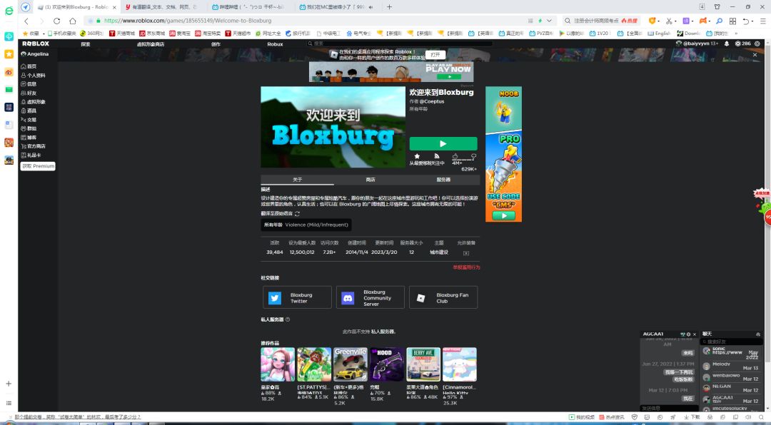This screenshot has width=771, height=425.
Task: Open 信息 Messages in the sidebar
Action: click(x=29, y=84)
